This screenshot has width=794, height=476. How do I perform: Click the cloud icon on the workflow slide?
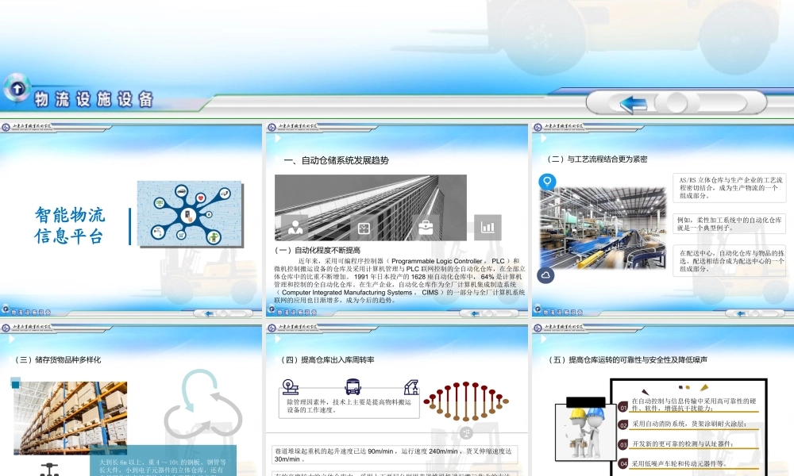[x=545, y=272]
